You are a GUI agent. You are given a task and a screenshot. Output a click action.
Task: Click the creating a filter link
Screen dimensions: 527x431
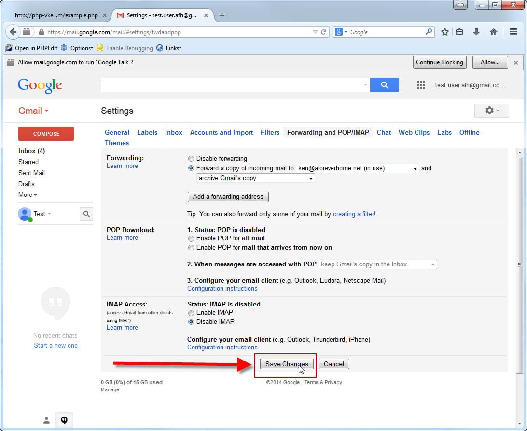click(x=354, y=214)
